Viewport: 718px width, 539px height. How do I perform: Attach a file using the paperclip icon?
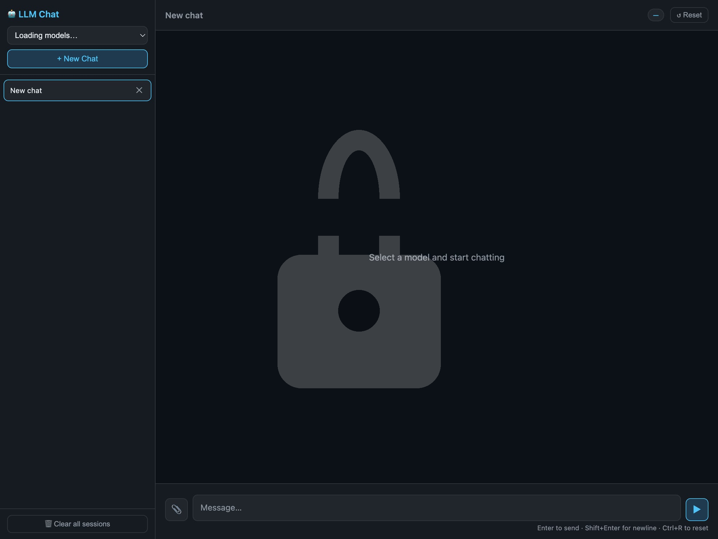[x=176, y=509]
